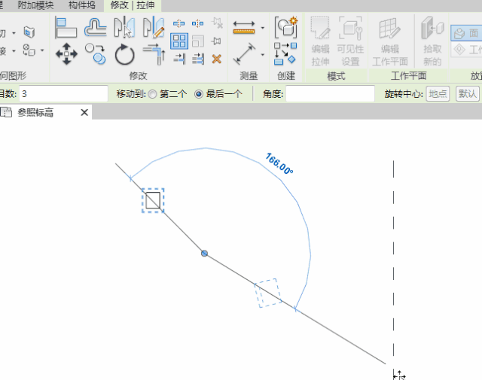Select Mirror - Pick Axis tool
This screenshot has width=482, height=380.
click(124, 28)
